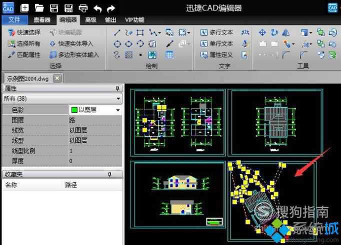The width and height of the screenshot is (341, 245).
Task: Click the 选择所有 button
Action: pos(24,44)
